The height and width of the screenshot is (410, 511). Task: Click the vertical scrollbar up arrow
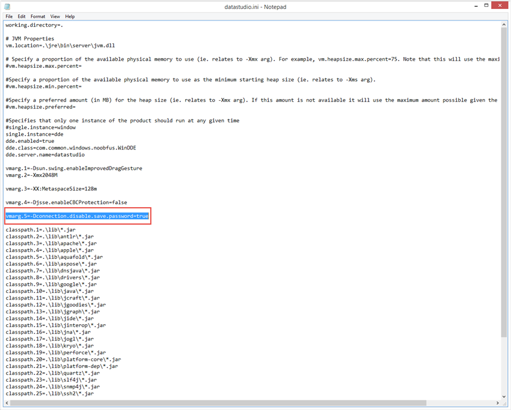(x=504, y=25)
